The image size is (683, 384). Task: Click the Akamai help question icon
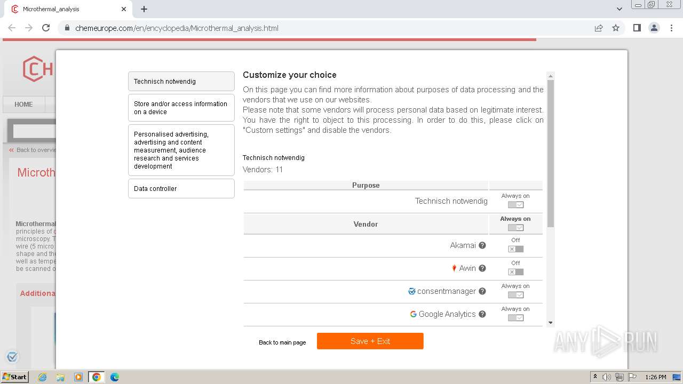tap(482, 245)
